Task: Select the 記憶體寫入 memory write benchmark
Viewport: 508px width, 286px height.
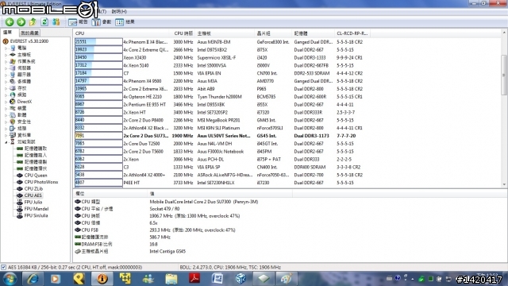Action: pyautogui.click(x=36, y=156)
